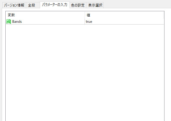
Task: Select the Bands variable name text
Action: point(17,22)
